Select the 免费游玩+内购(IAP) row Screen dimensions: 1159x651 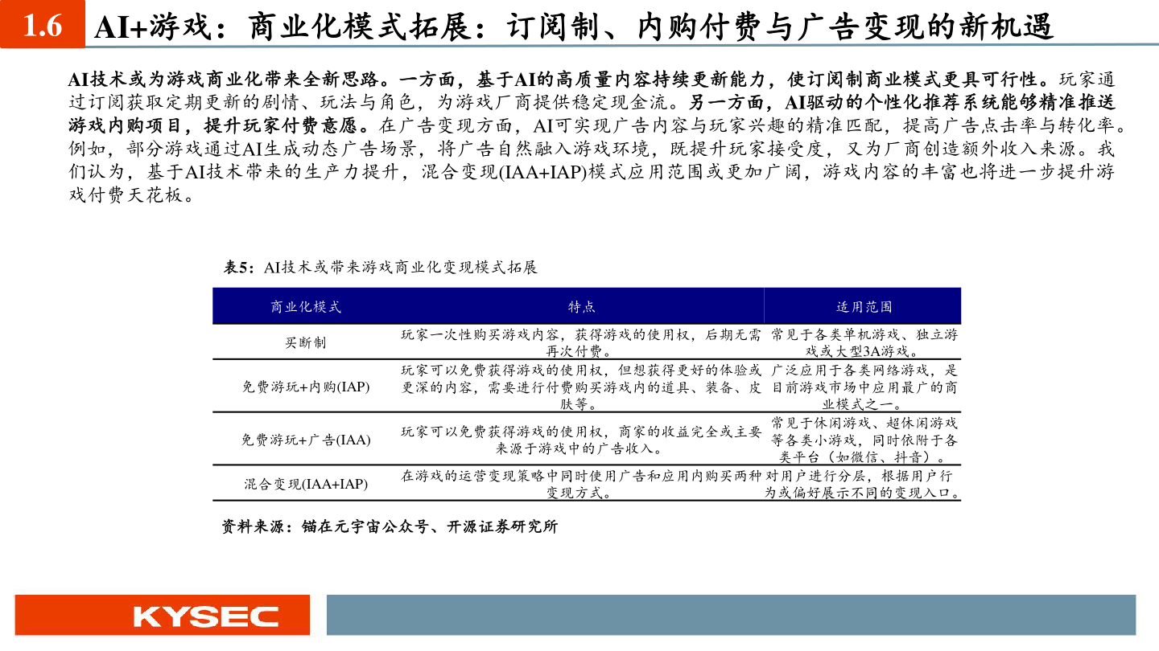pyautogui.click(x=586, y=387)
